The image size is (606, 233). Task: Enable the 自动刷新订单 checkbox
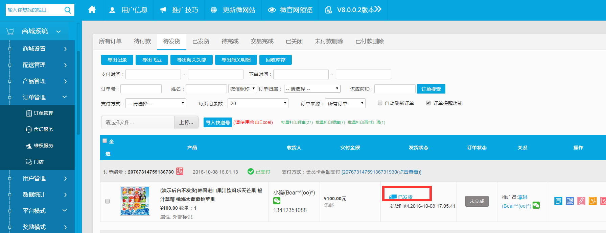(x=380, y=103)
